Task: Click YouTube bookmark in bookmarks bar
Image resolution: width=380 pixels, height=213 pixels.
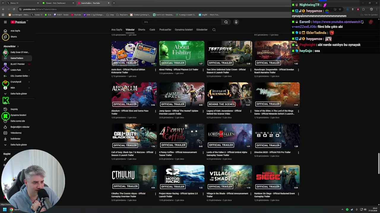Action: (76, 14)
